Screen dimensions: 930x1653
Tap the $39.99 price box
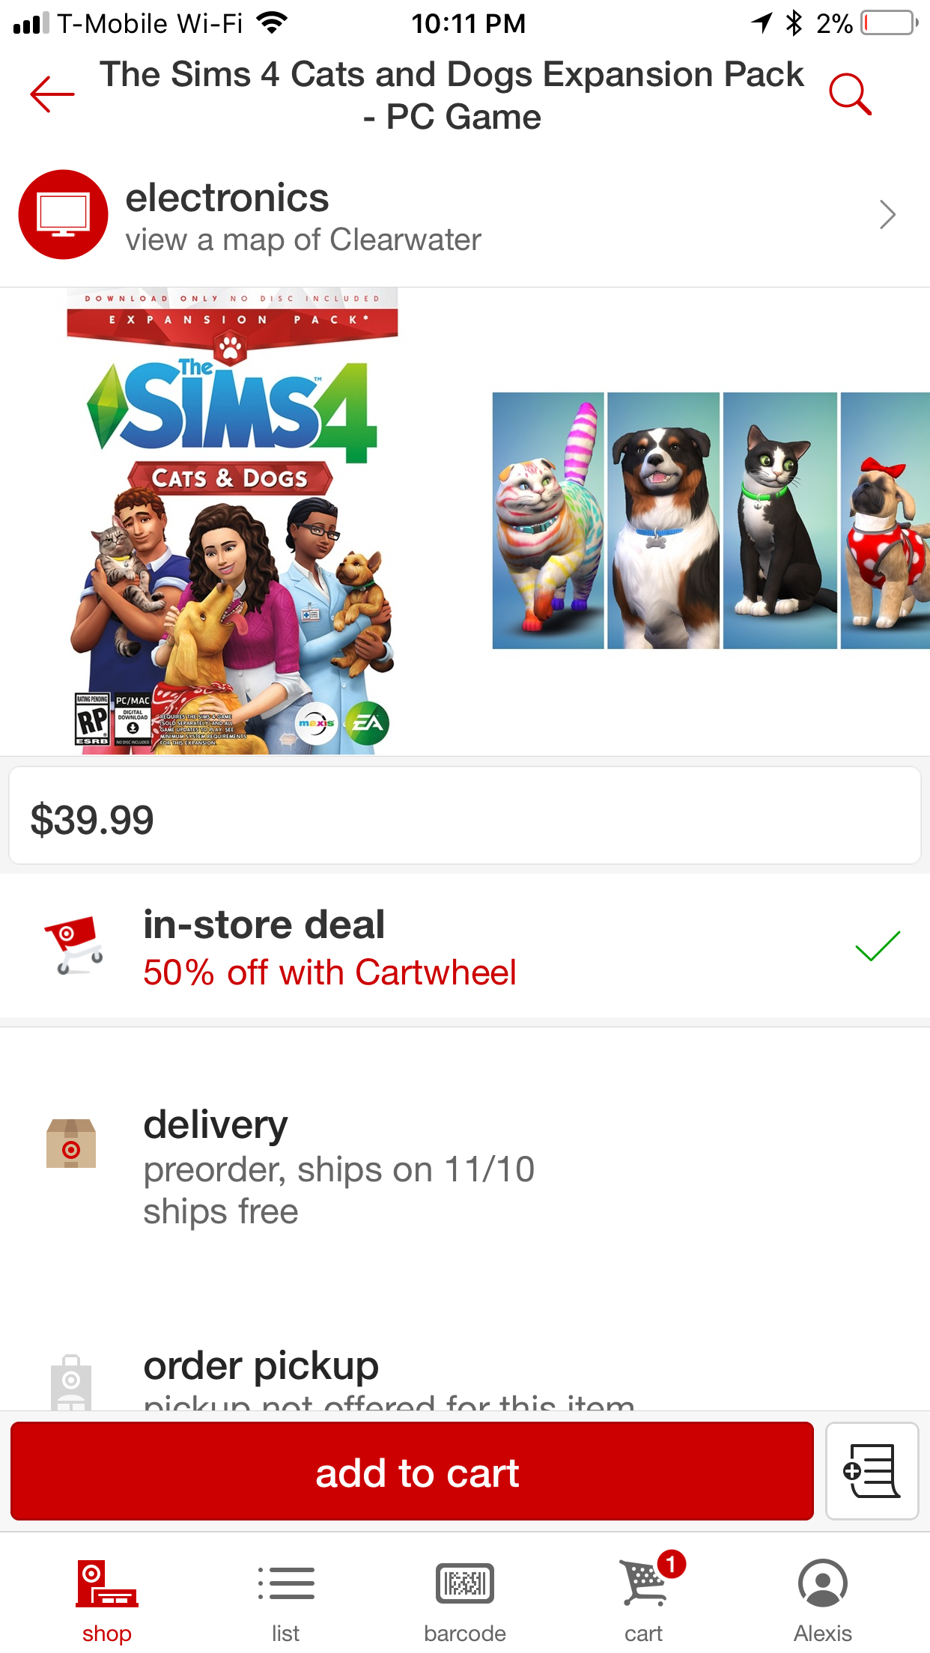pyautogui.click(x=465, y=815)
